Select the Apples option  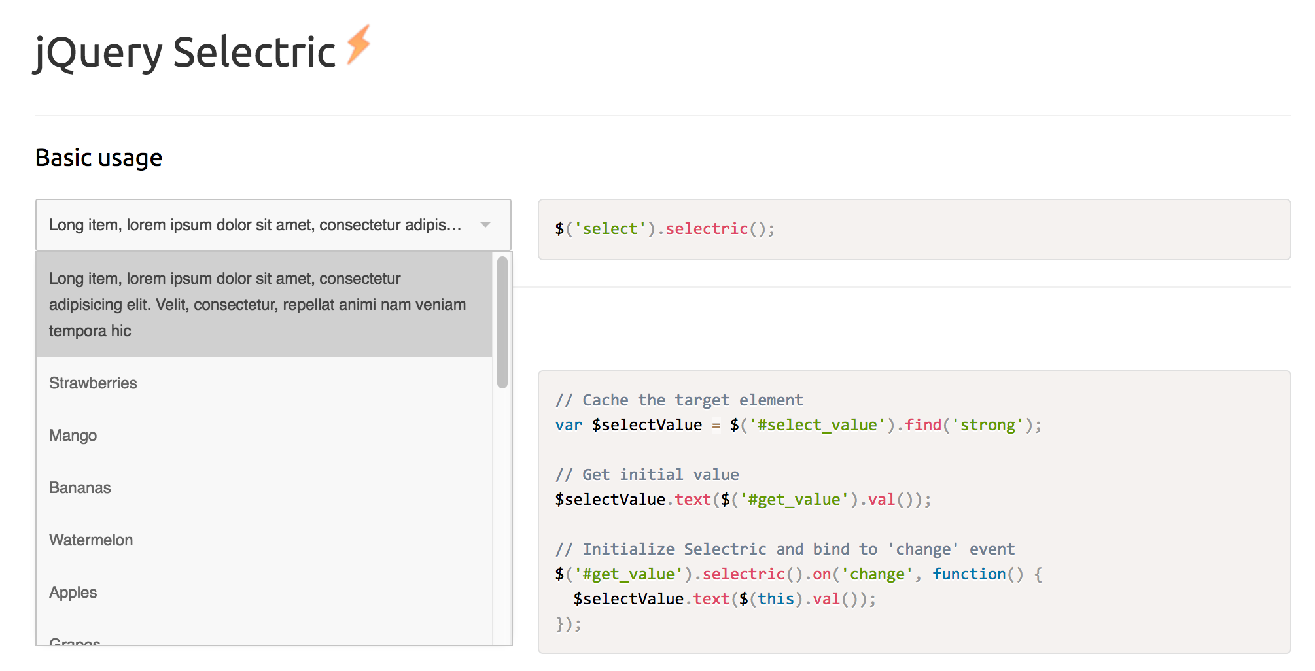(x=264, y=593)
